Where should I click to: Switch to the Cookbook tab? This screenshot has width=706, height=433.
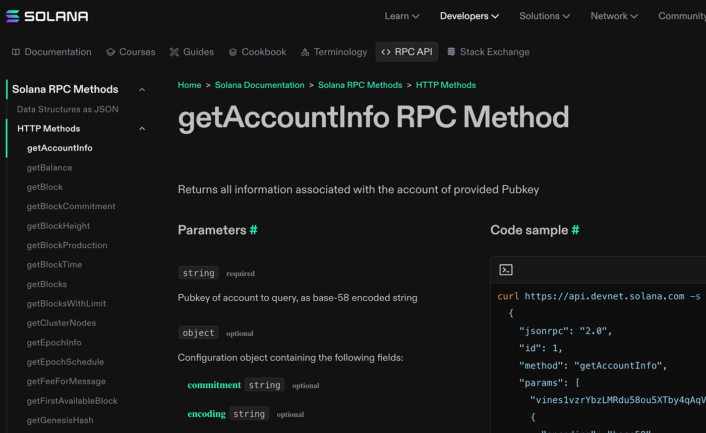pyautogui.click(x=257, y=52)
